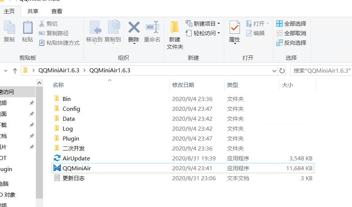Select the Data folder

[x=69, y=119]
